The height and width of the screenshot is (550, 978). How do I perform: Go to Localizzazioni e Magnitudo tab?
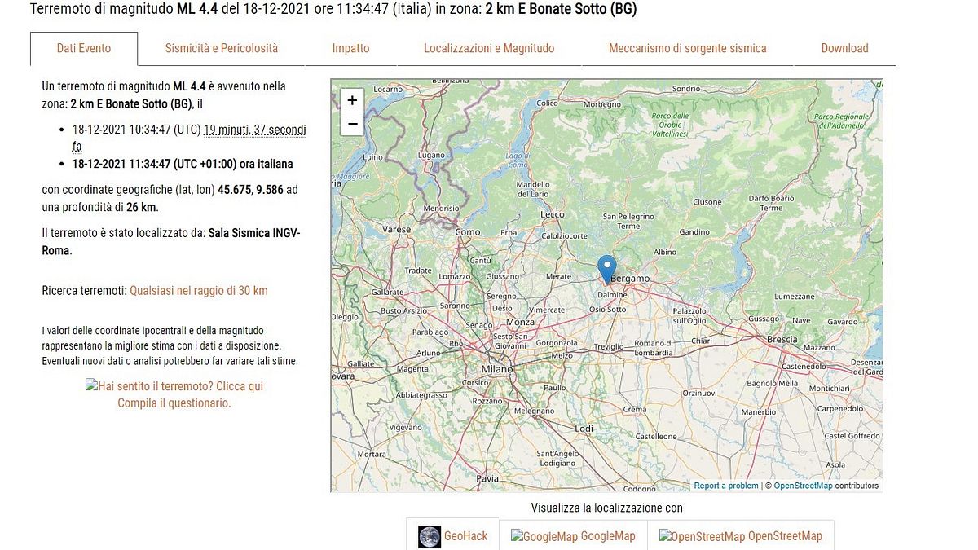point(489,48)
